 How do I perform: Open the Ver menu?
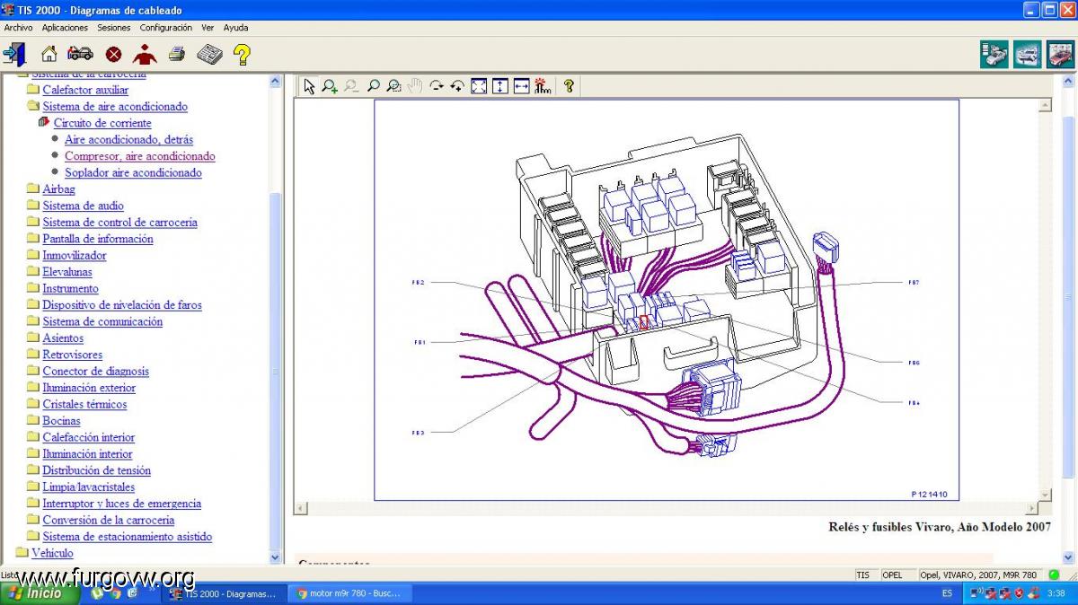pos(208,28)
